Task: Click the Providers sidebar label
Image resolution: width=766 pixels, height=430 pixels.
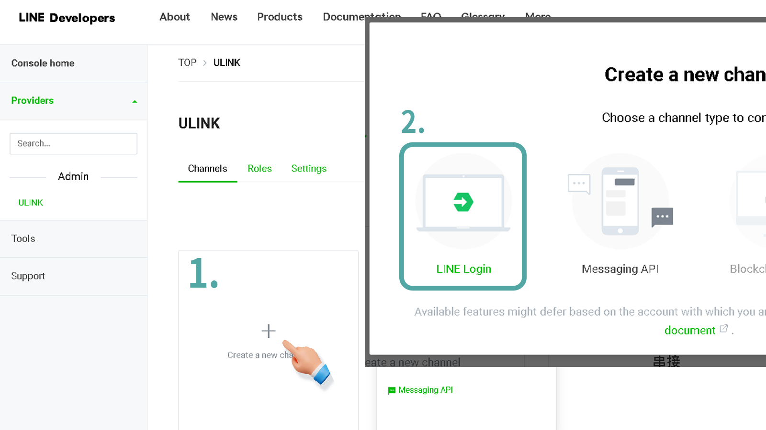Action: click(x=33, y=100)
